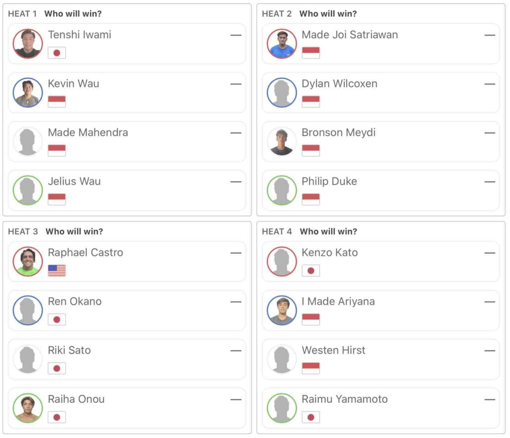Click the Japan flag under Tenshi Iwami

(x=56, y=53)
